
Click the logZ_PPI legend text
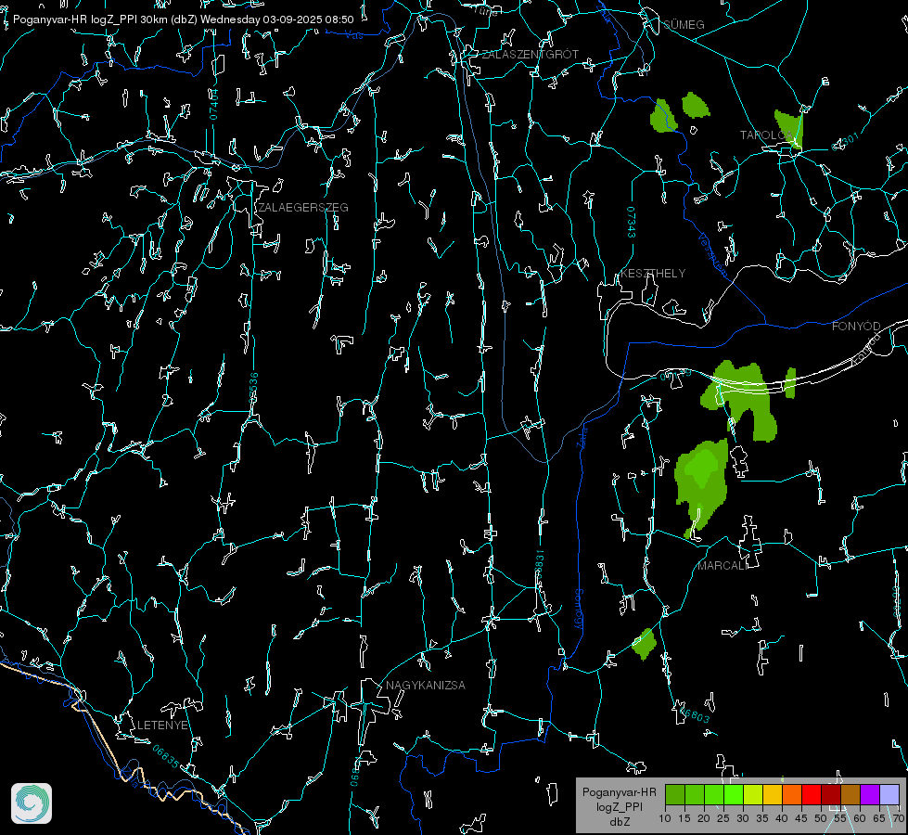[619, 806]
